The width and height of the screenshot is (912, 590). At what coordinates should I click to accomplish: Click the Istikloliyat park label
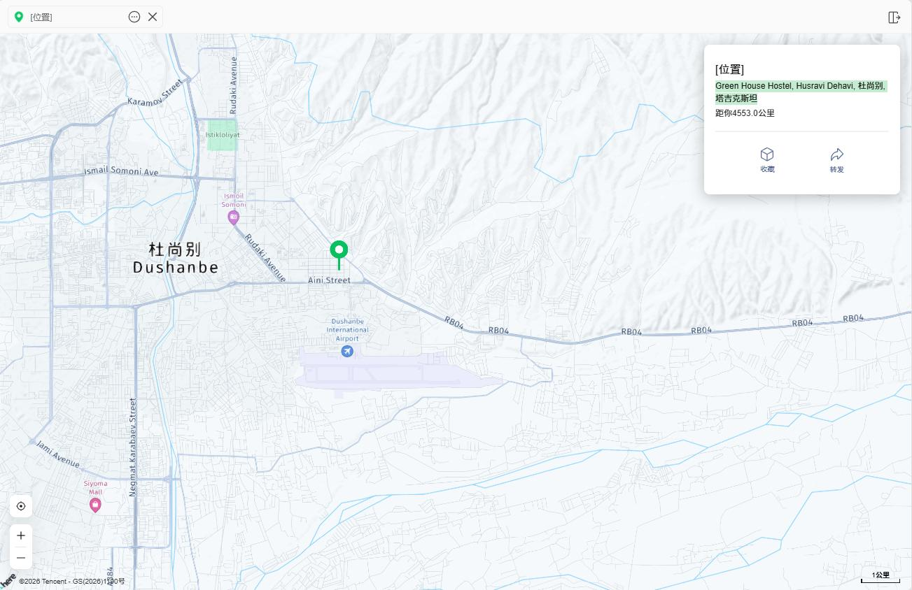click(x=223, y=134)
